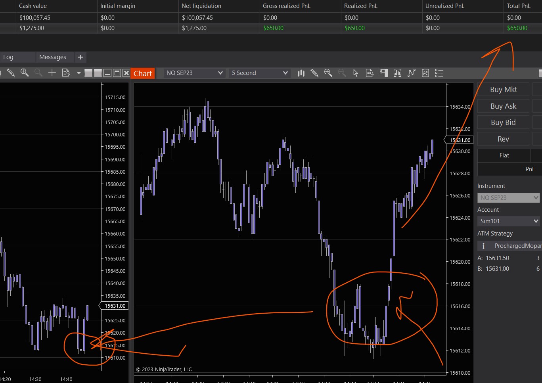
Task: Click the Net liquidation column header
Action: pyautogui.click(x=219, y=6)
